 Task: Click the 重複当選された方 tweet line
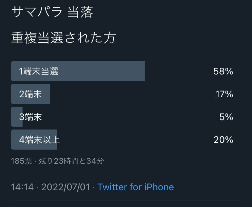pos(64,38)
